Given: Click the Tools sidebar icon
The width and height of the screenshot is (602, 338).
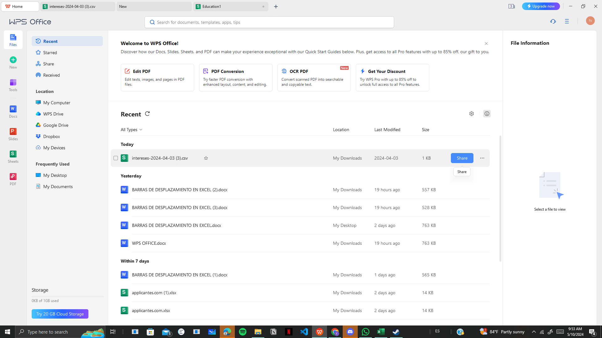Looking at the screenshot, I should pyautogui.click(x=13, y=85).
